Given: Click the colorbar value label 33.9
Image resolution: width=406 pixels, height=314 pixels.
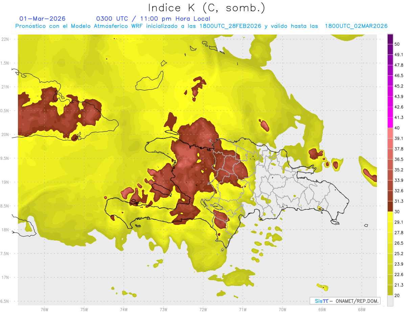Looking at the screenshot, I should pos(399,181).
